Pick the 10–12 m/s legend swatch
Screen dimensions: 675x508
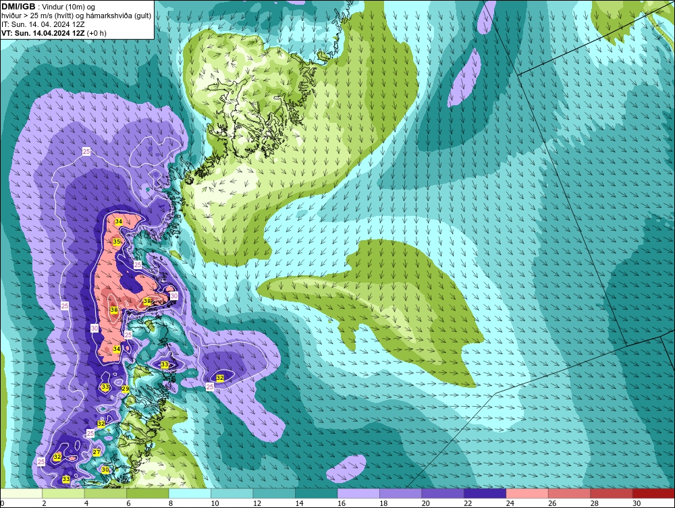coord(232,493)
